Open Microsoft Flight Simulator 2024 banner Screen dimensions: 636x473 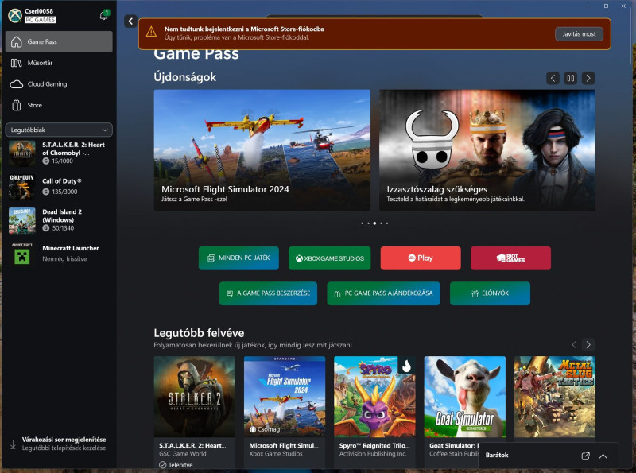click(262, 150)
